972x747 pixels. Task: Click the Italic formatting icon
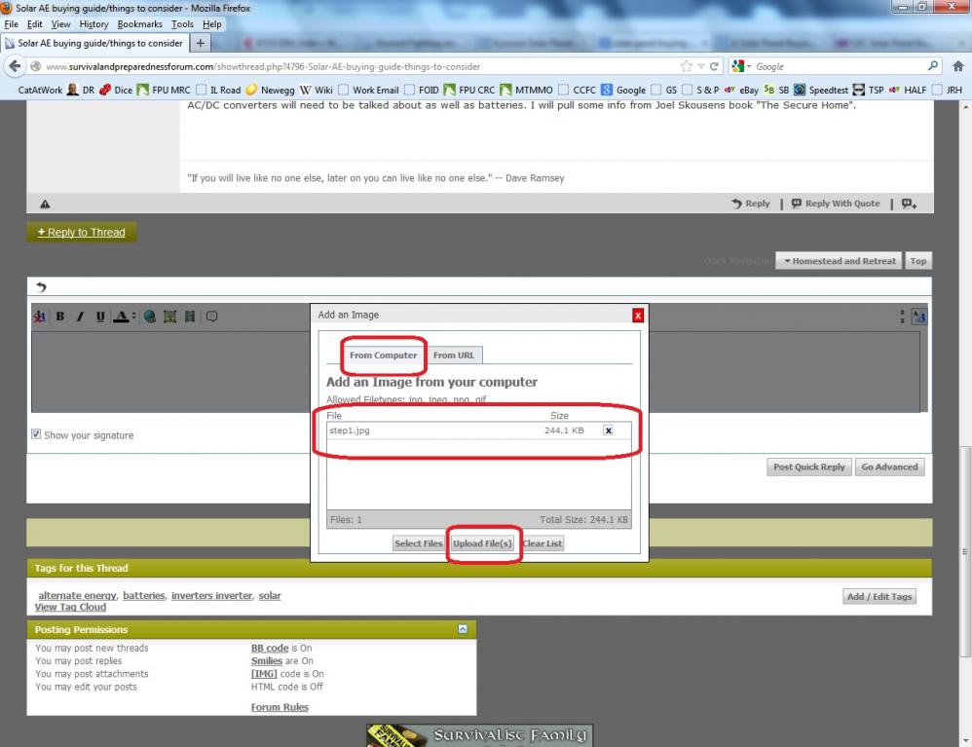(x=77, y=316)
